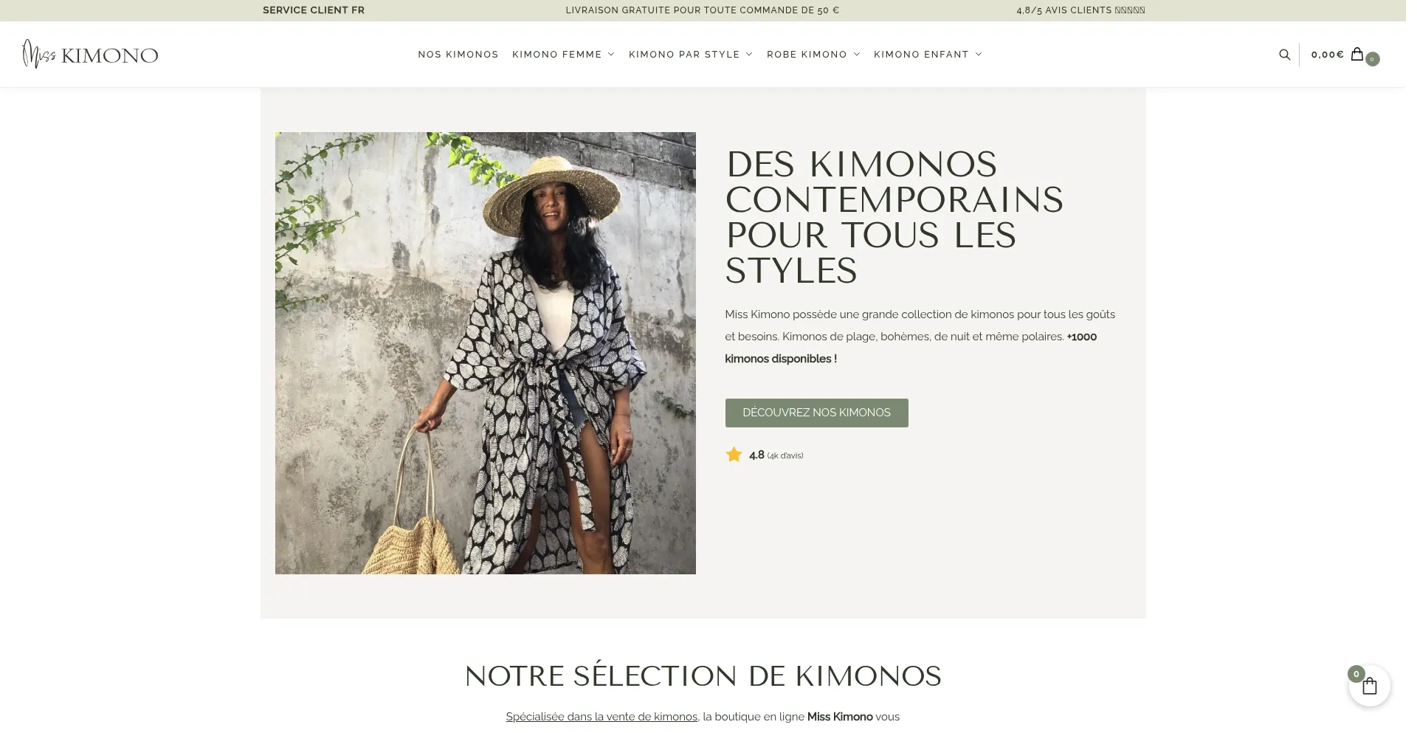
Task: Expand the Kimono Femme chevron
Action: (x=611, y=55)
